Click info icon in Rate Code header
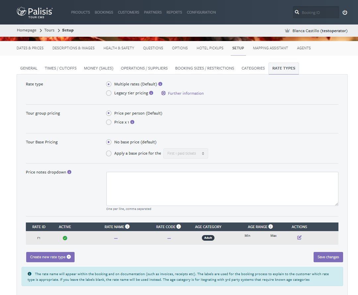 [179, 226]
